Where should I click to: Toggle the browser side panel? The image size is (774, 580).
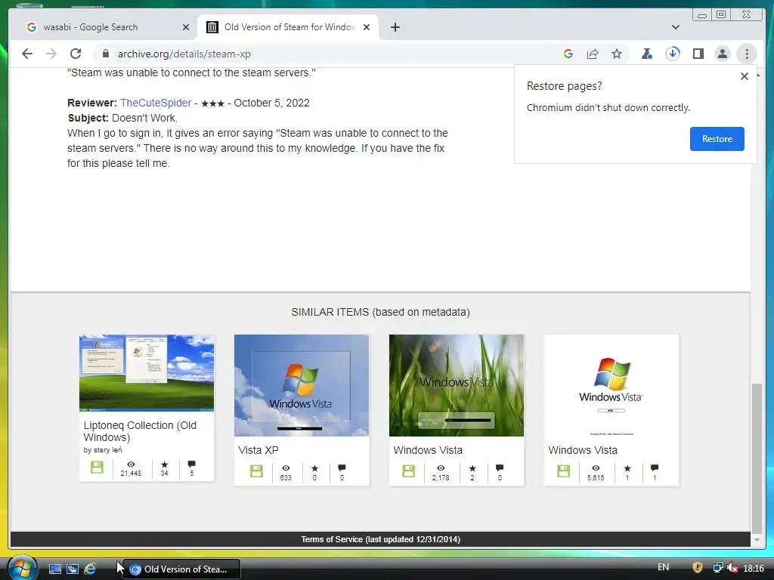click(698, 54)
